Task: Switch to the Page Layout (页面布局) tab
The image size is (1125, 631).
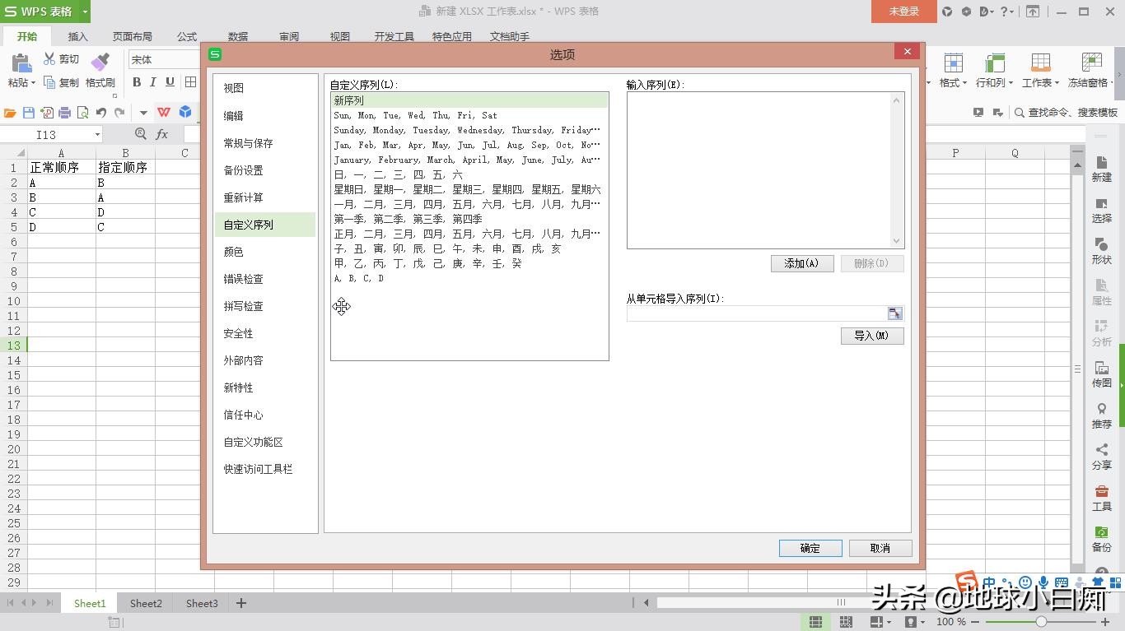Action: [x=132, y=36]
